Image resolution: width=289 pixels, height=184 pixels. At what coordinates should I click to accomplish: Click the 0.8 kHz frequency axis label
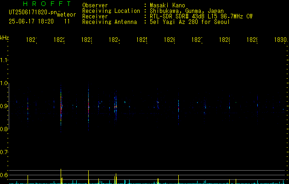pyautogui.click(x=4, y=129)
